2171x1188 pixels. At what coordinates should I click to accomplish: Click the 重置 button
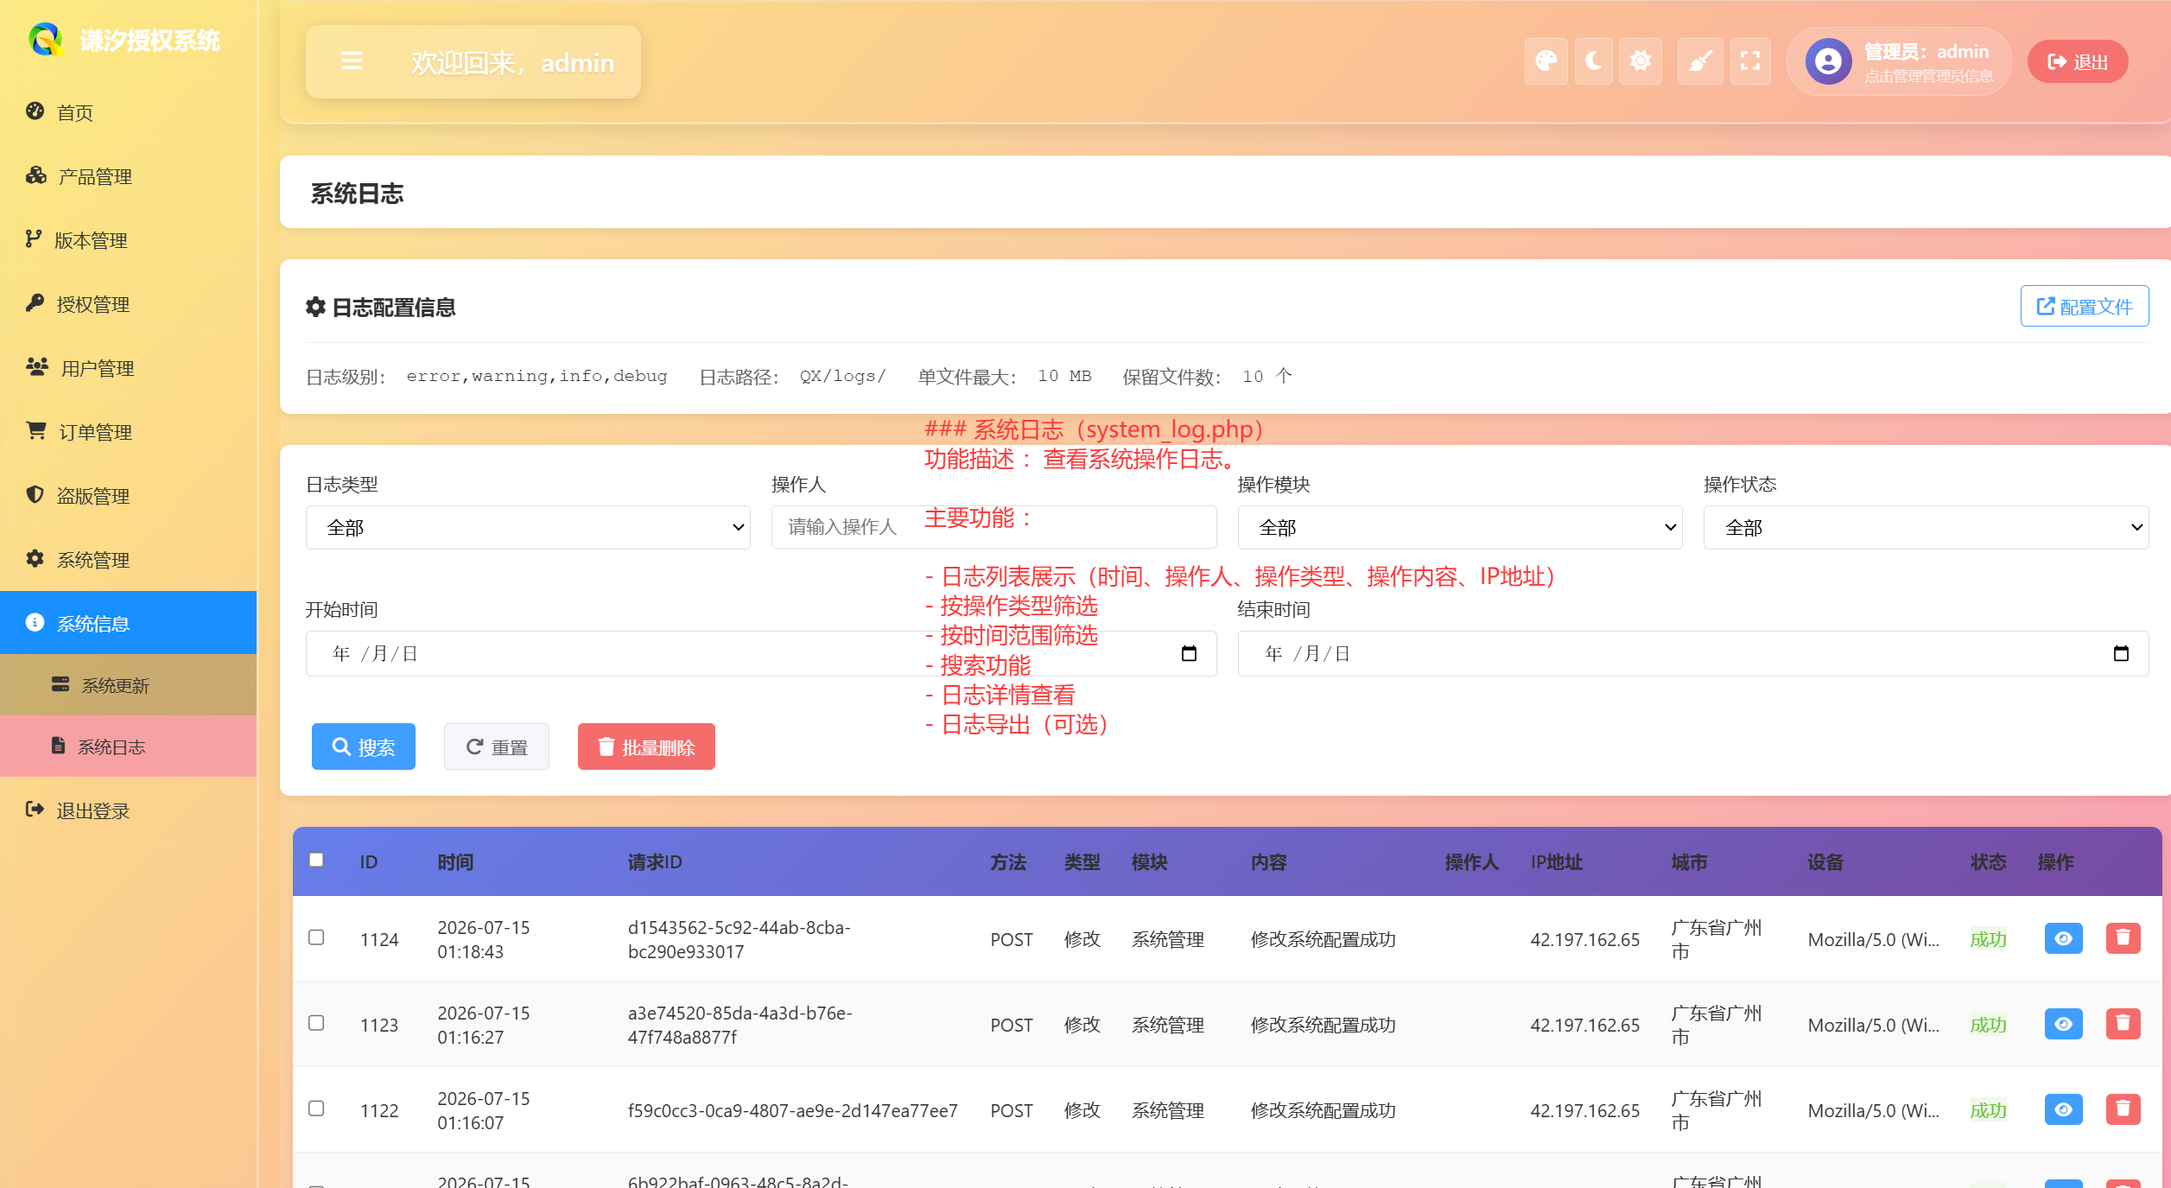(x=497, y=746)
